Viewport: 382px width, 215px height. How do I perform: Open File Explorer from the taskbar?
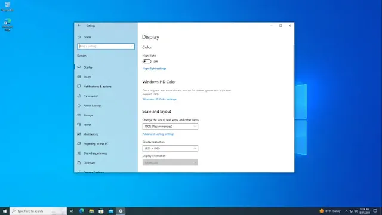coord(91,211)
